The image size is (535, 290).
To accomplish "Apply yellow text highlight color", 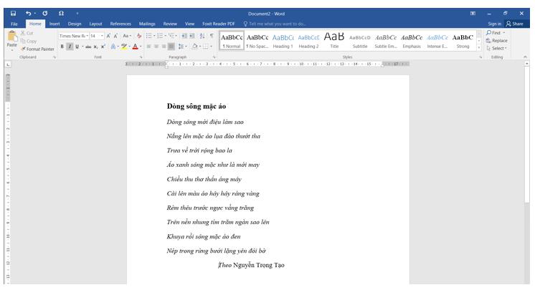I will (x=124, y=47).
